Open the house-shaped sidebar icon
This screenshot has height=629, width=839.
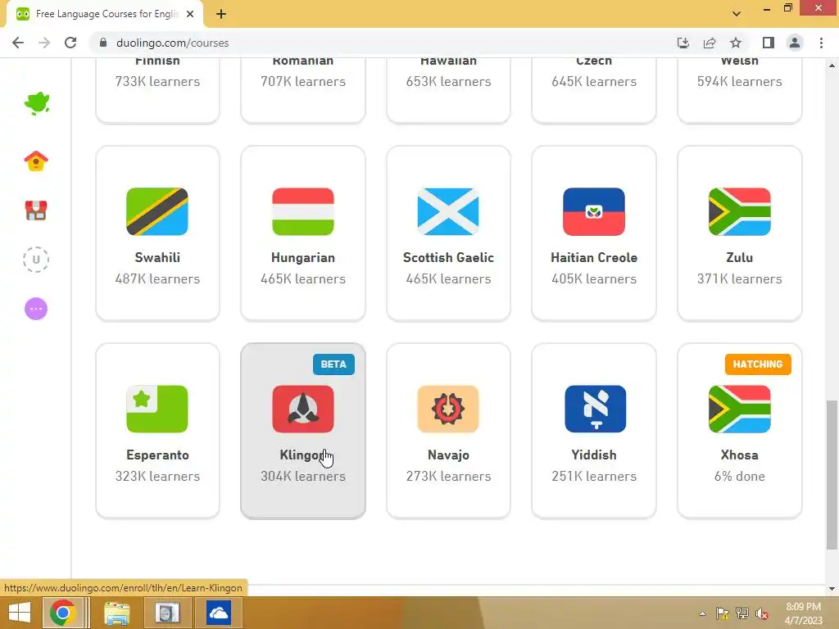point(36,161)
